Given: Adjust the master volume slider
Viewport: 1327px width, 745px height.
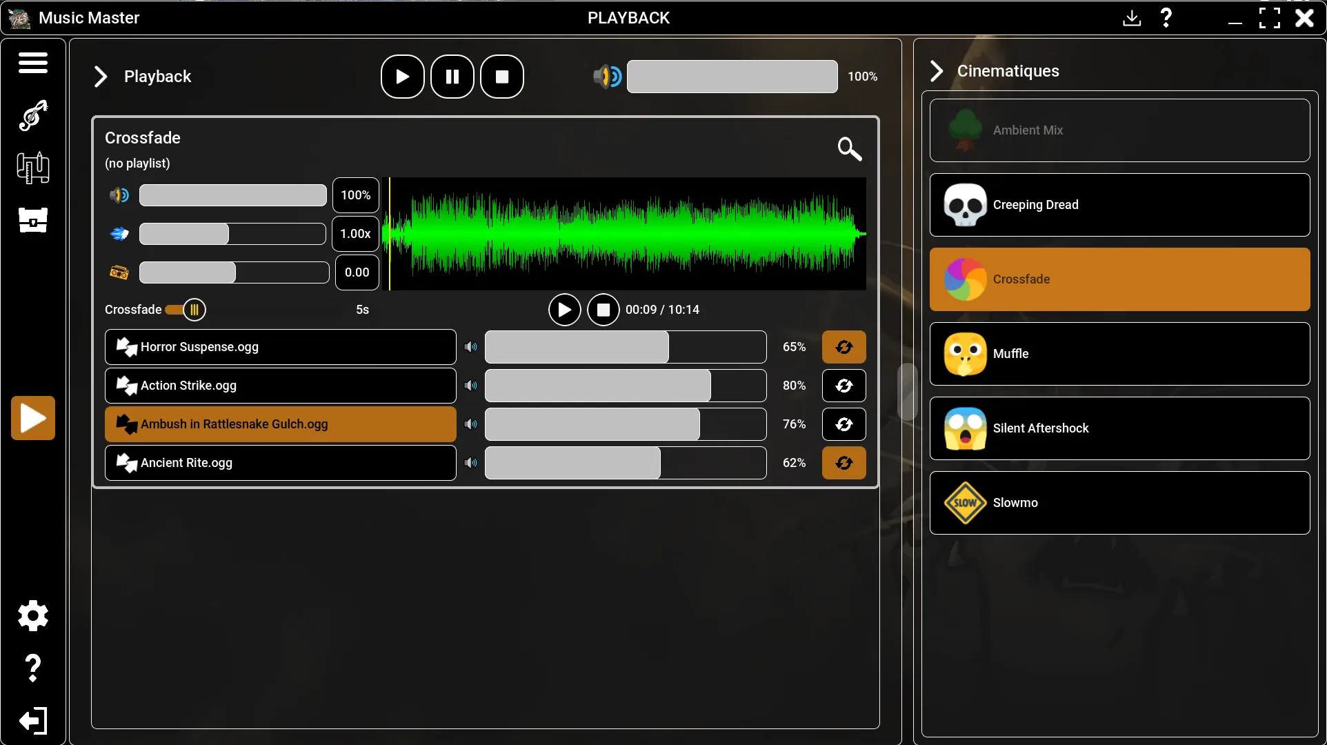Looking at the screenshot, I should [732, 77].
